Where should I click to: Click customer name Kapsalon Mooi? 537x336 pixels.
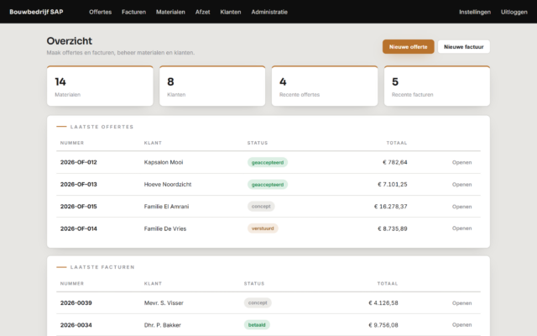164,162
